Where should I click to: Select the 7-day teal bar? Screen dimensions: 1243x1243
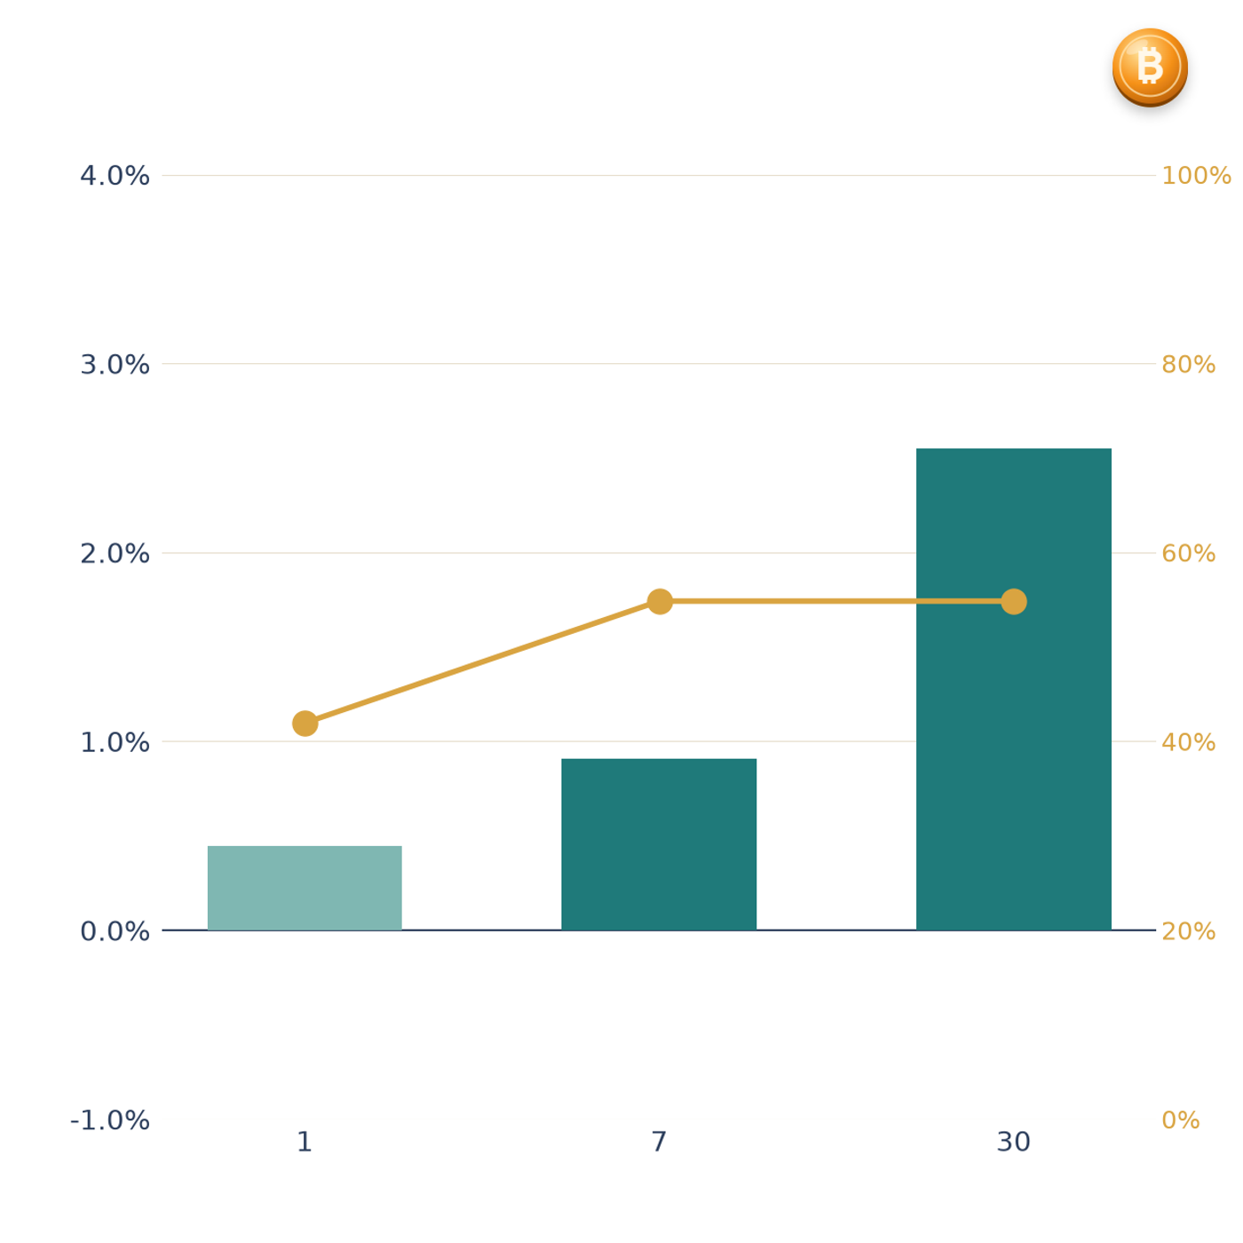pyautogui.click(x=659, y=844)
